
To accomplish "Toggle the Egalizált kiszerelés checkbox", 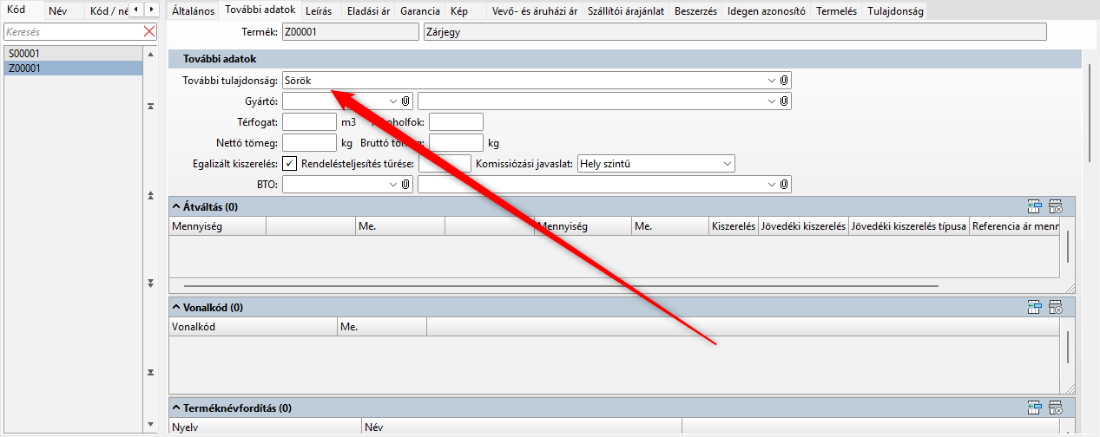I will tap(290, 163).
